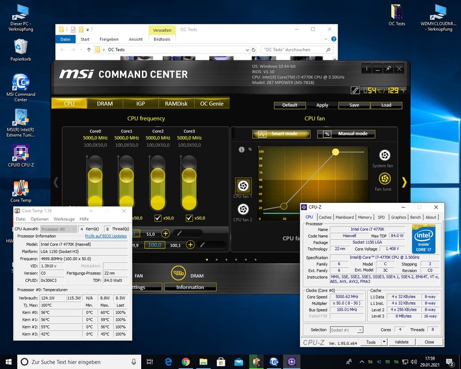Open the Windows Start menu
The width and height of the screenshot is (461, 369).
8,362
